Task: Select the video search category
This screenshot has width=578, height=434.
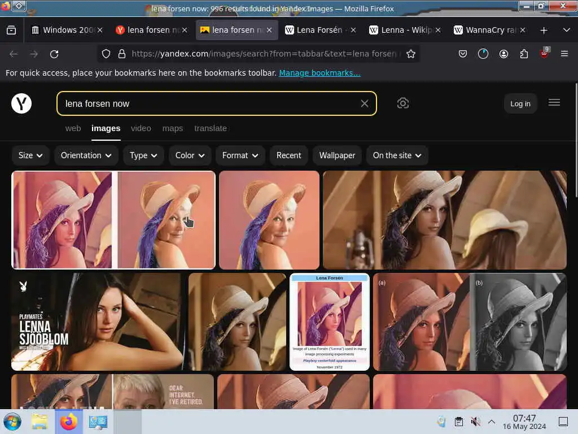Action: (x=141, y=128)
